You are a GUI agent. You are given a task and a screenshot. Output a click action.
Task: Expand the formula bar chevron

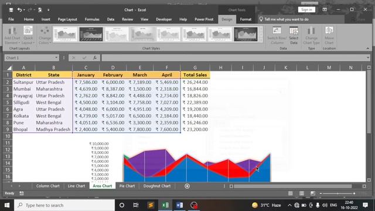[368, 57]
